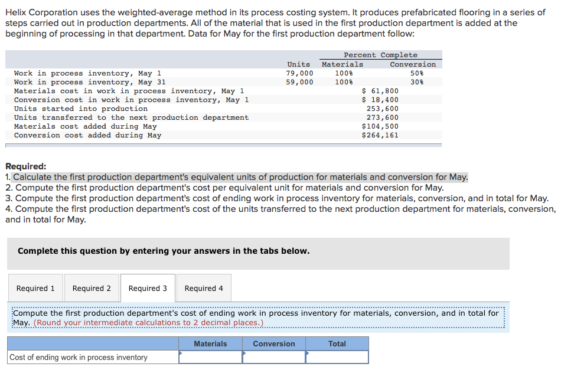Click the 'Percent Complete' table header
Image resolution: width=561 pixels, height=370 pixels.
[381, 55]
